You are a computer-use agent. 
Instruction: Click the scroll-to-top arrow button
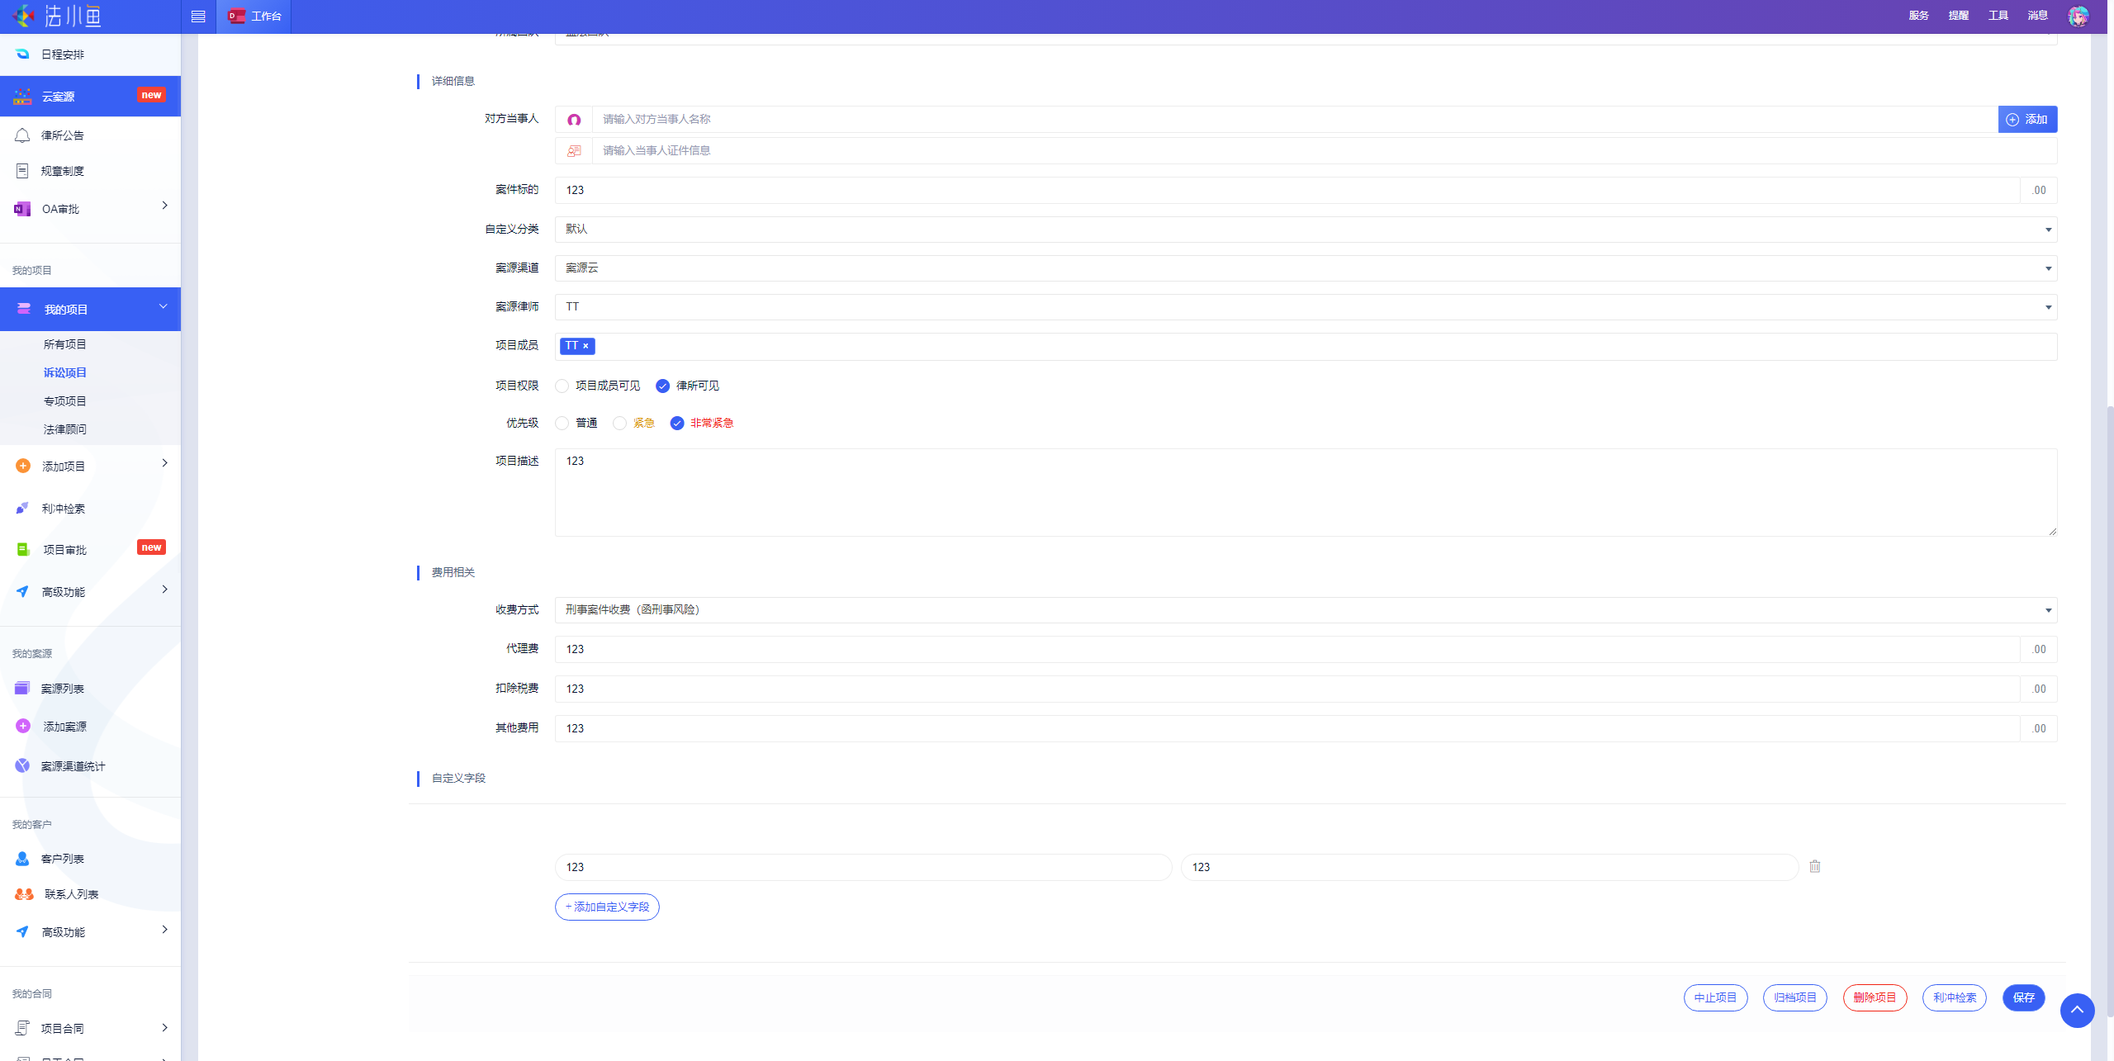(2076, 1010)
